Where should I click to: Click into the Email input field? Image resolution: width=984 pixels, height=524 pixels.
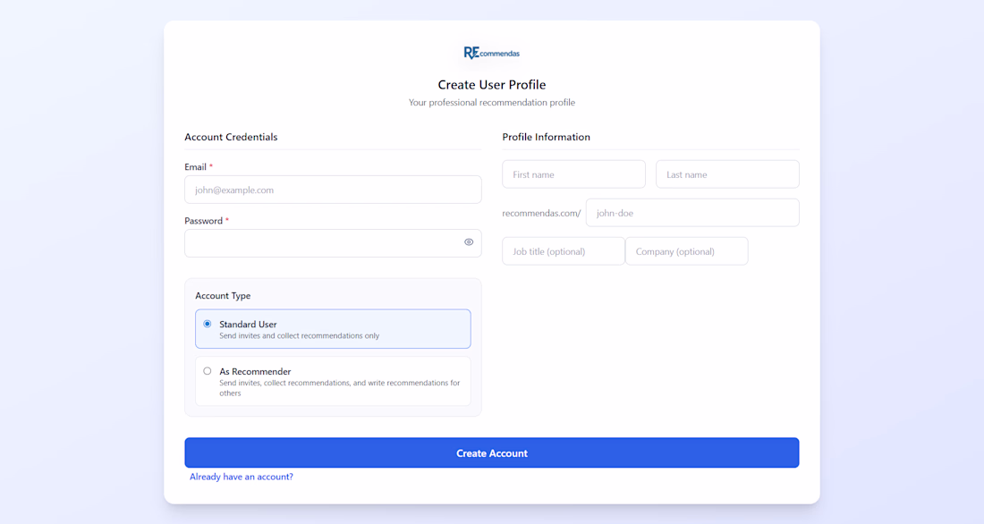click(x=333, y=190)
